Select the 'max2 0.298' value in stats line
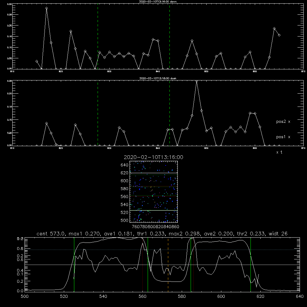The height and width of the screenshot is (307, 307). [185, 234]
